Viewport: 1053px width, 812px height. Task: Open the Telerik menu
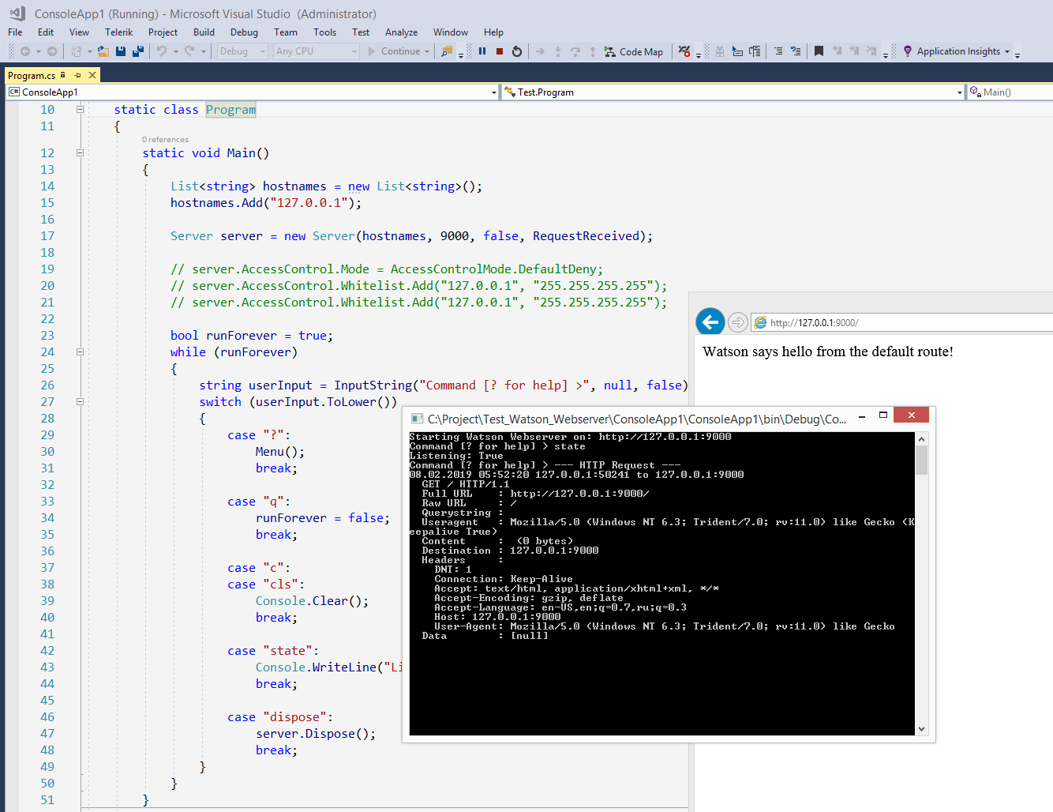[118, 32]
